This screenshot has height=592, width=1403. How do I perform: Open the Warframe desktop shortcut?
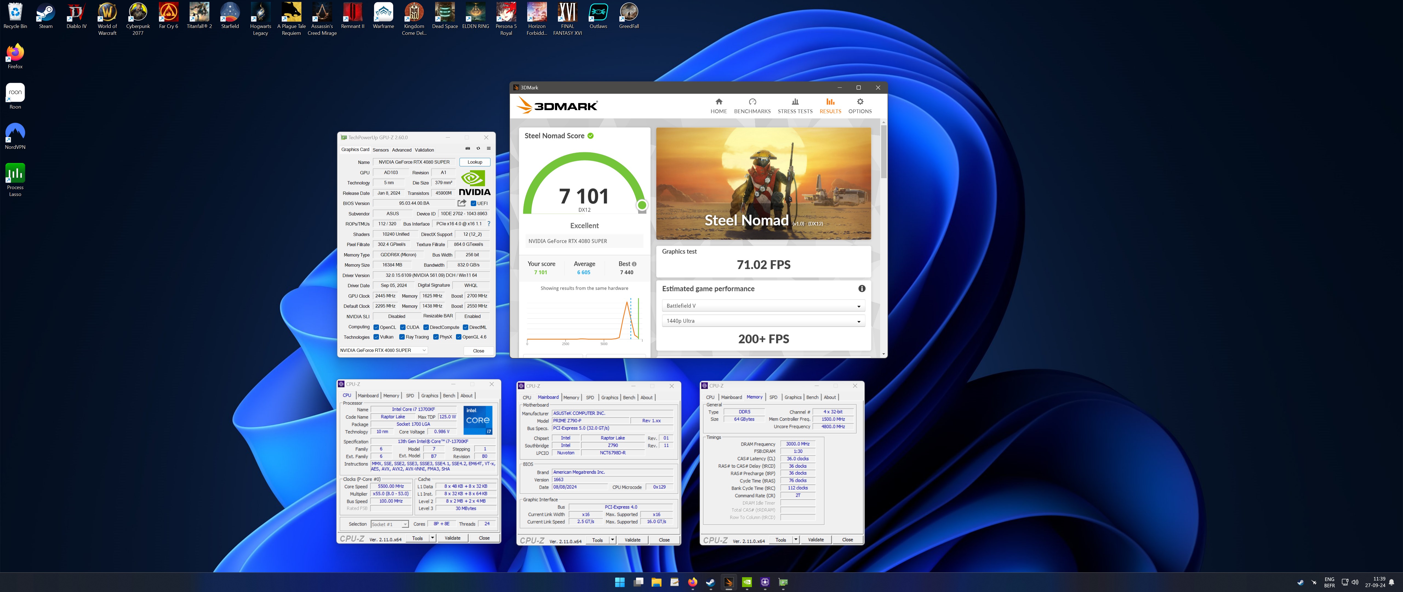383,15
